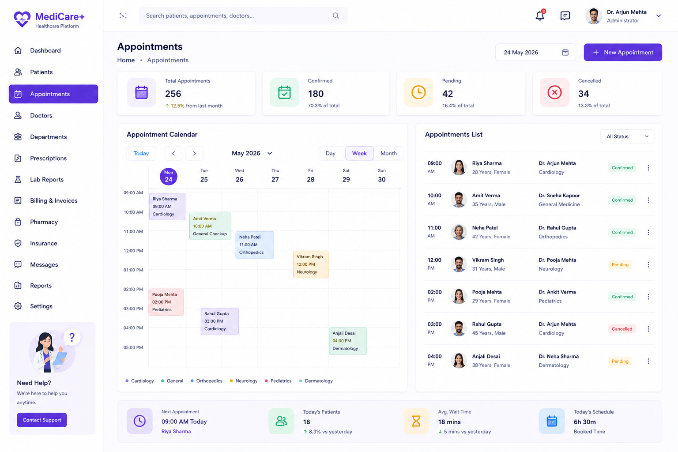The width and height of the screenshot is (678, 452).
Task: Switch calendar to Month view
Action: [x=388, y=153]
